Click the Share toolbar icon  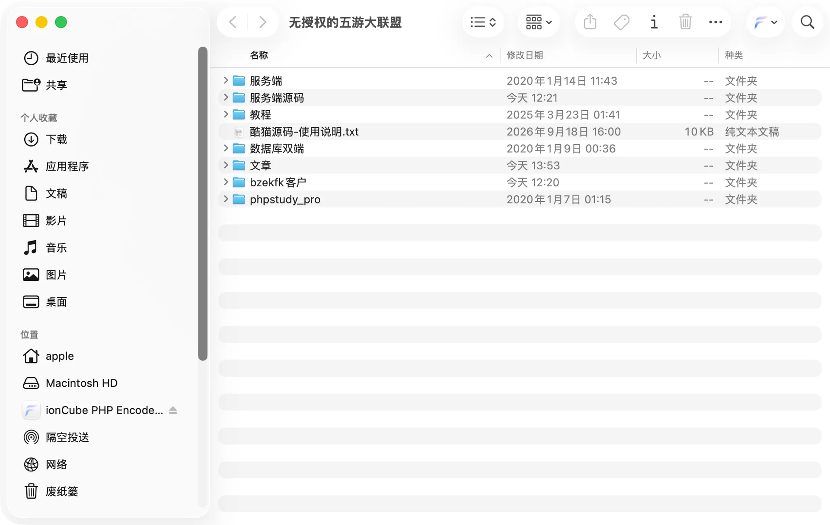coord(590,22)
